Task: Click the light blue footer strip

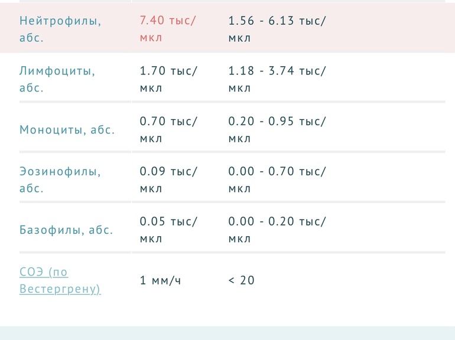Action: coord(227,333)
